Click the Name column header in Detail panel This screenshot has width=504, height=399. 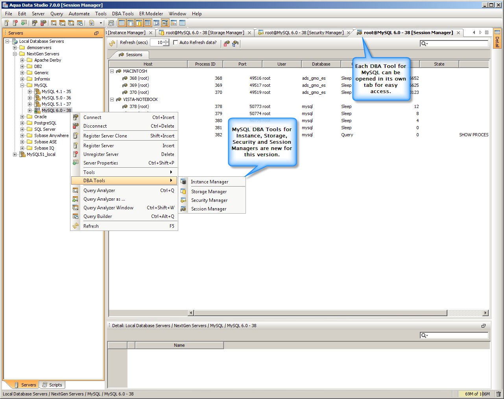coord(179,345)
